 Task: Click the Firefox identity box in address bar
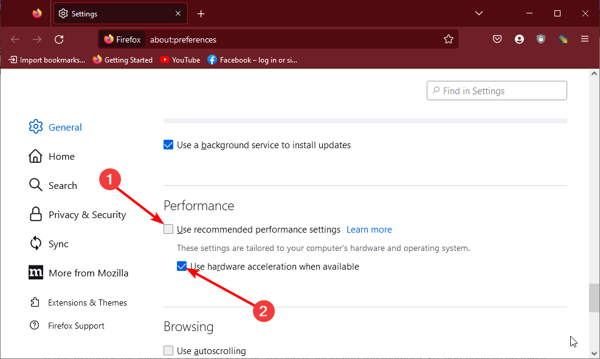click(x=122, y=39)
